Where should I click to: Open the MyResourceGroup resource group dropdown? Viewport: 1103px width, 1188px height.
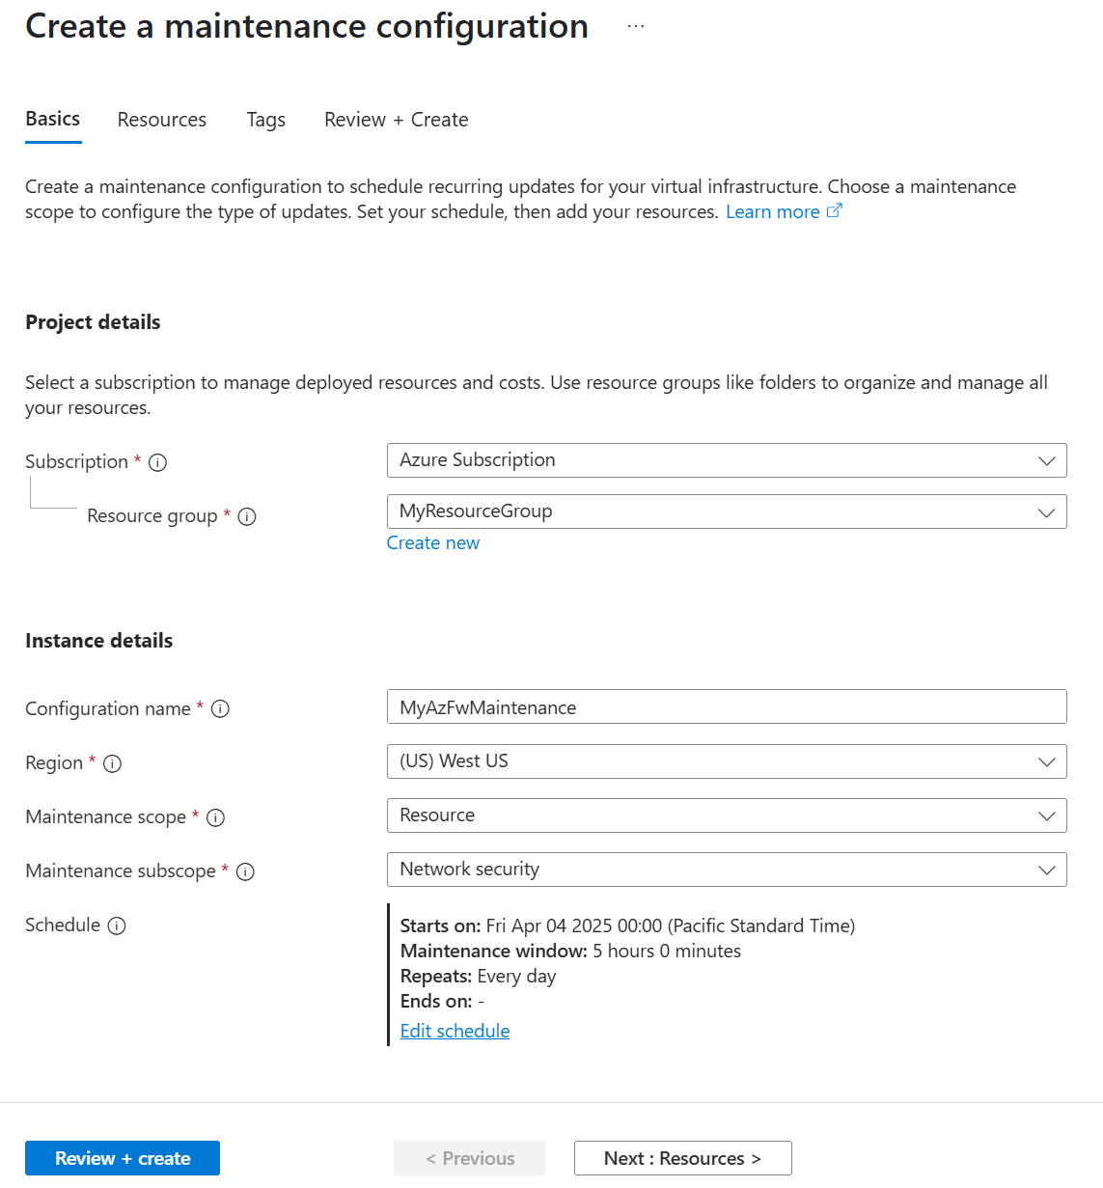point(1046,511)
